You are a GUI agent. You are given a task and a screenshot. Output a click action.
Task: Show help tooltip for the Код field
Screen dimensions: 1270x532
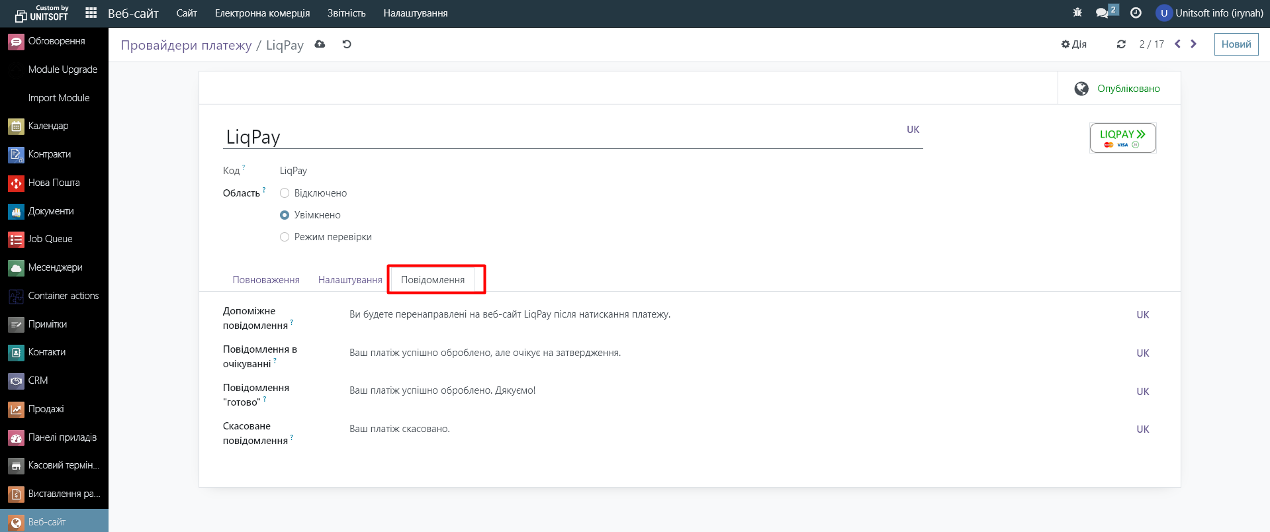(244, 167)
